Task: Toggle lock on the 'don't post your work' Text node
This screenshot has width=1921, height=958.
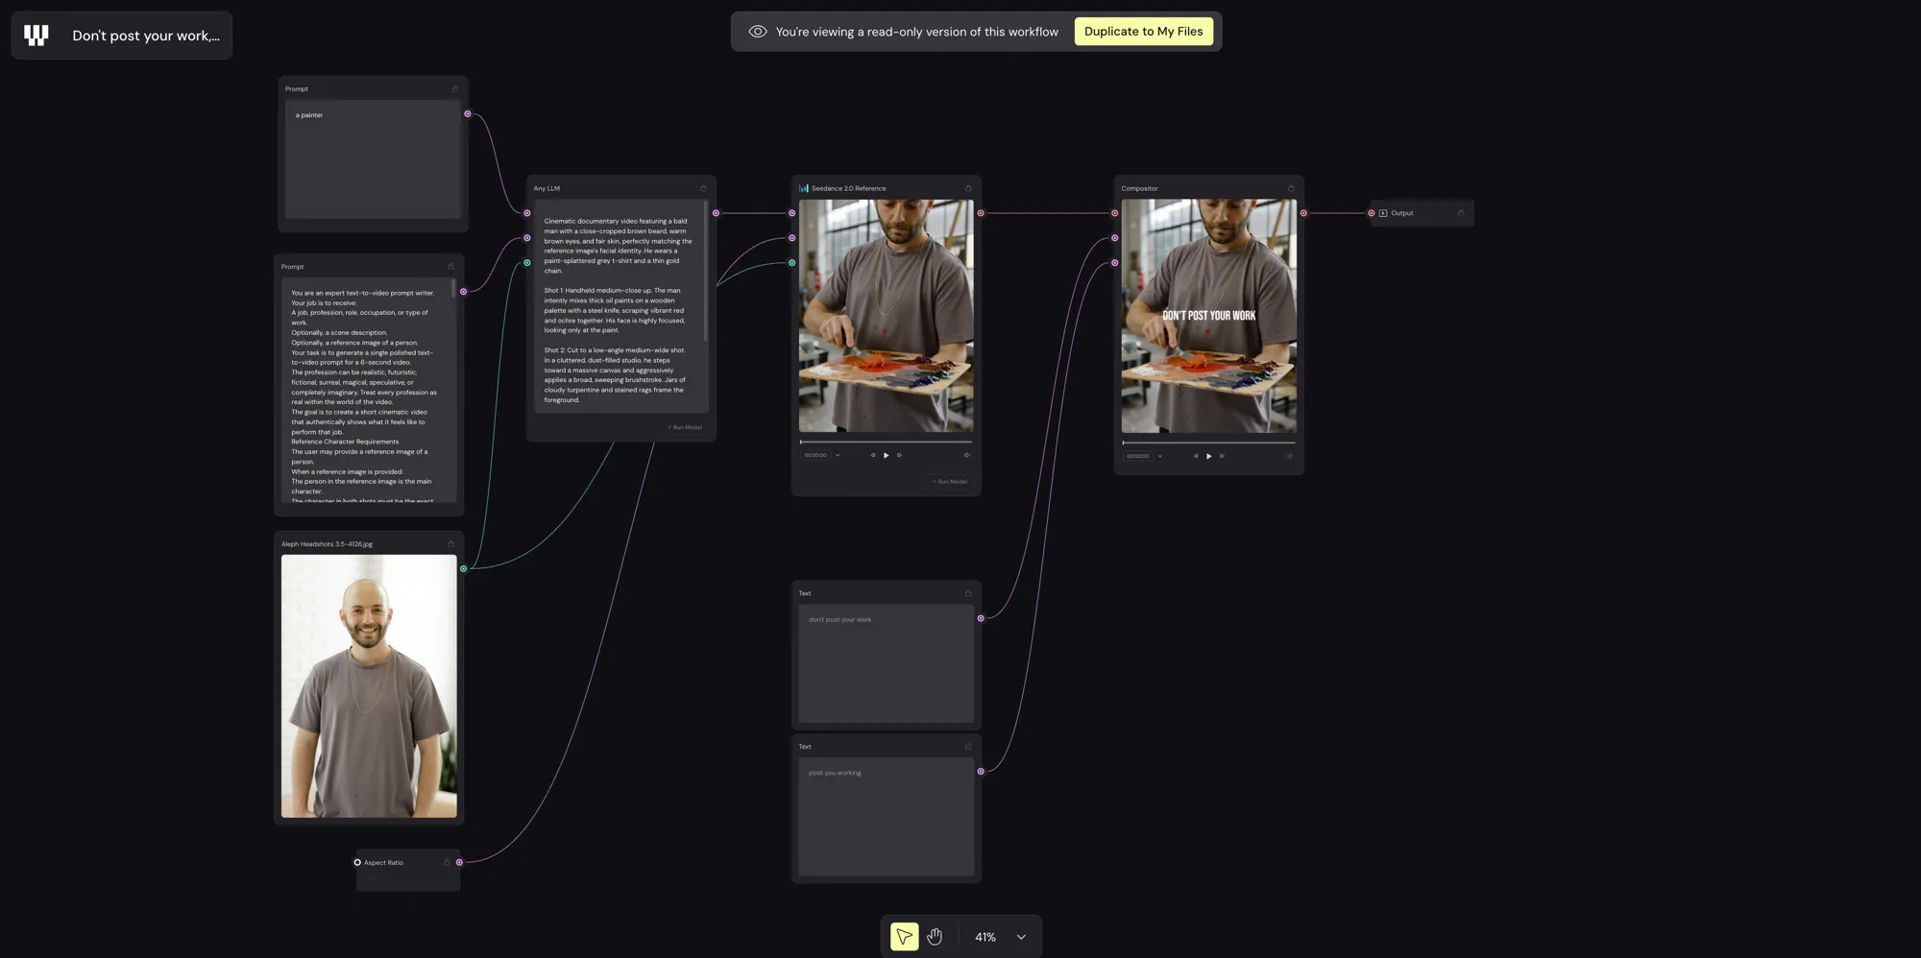Action: [x=968, y=593]
